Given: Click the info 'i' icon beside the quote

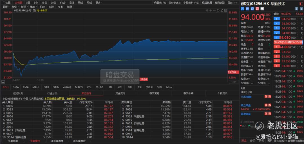Looking at the screenshot, I should pyautogui.click(x=296, y=9).
